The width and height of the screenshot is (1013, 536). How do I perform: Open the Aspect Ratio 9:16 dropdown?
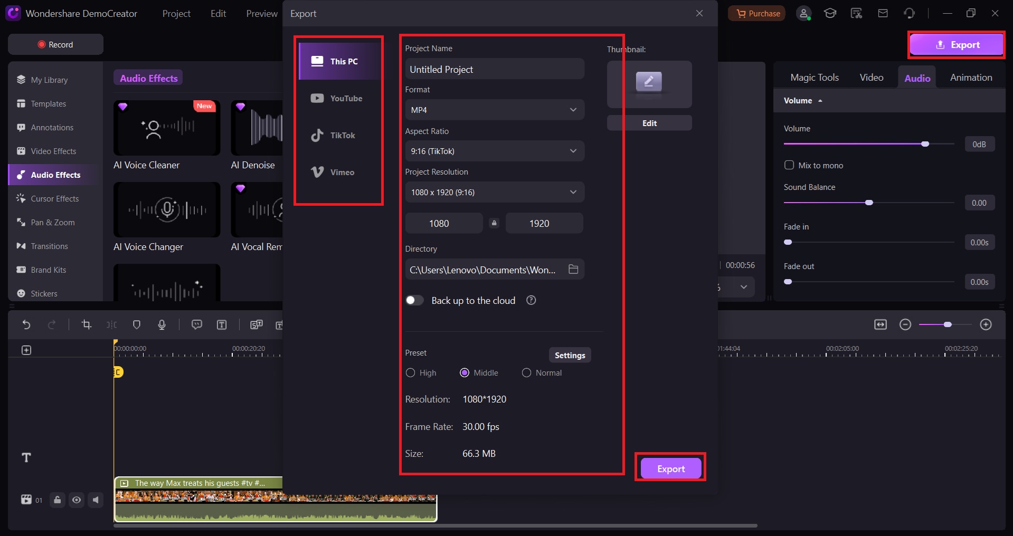click(x=495, y=151)
